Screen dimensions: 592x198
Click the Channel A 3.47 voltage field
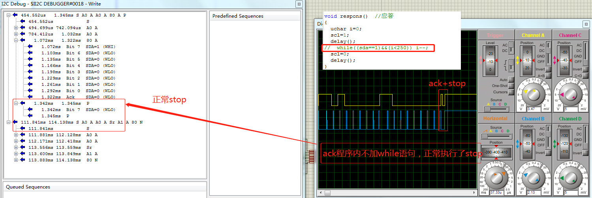pyautogui.click(x=534, y=109)
